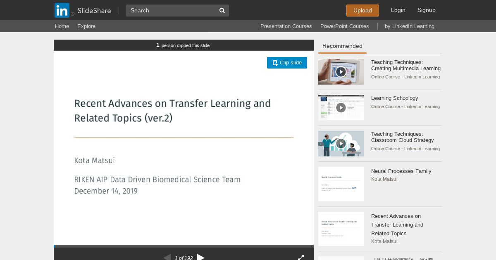The width and height of the screenshot is (496, 260).
Task: Click the Upload button
Action: (362, 10)
